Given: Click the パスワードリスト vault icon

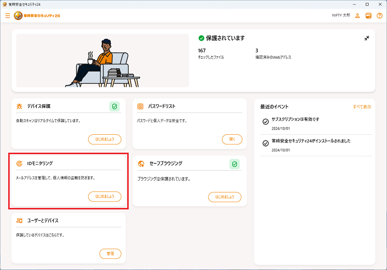Looking at the screenshot, I should (140, 106).
